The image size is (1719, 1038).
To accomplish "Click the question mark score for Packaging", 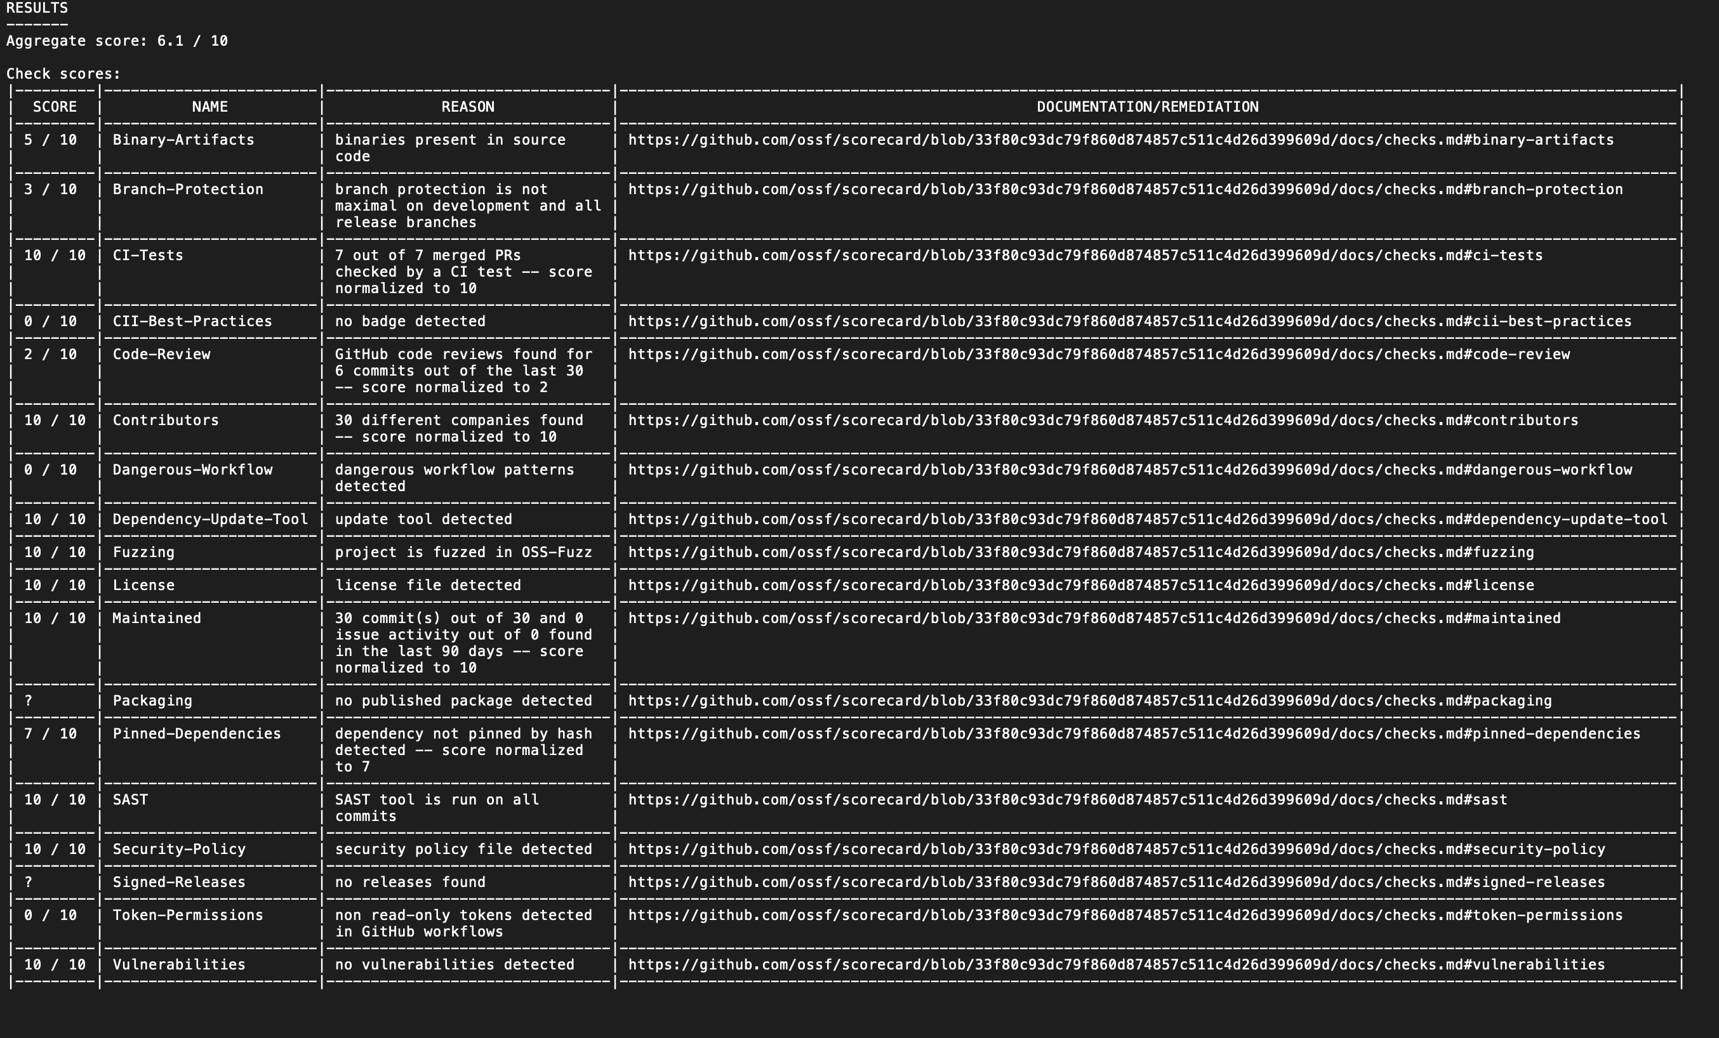I will (29, 701).
